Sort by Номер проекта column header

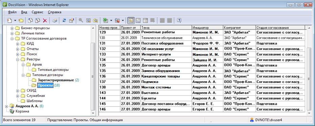110,28
